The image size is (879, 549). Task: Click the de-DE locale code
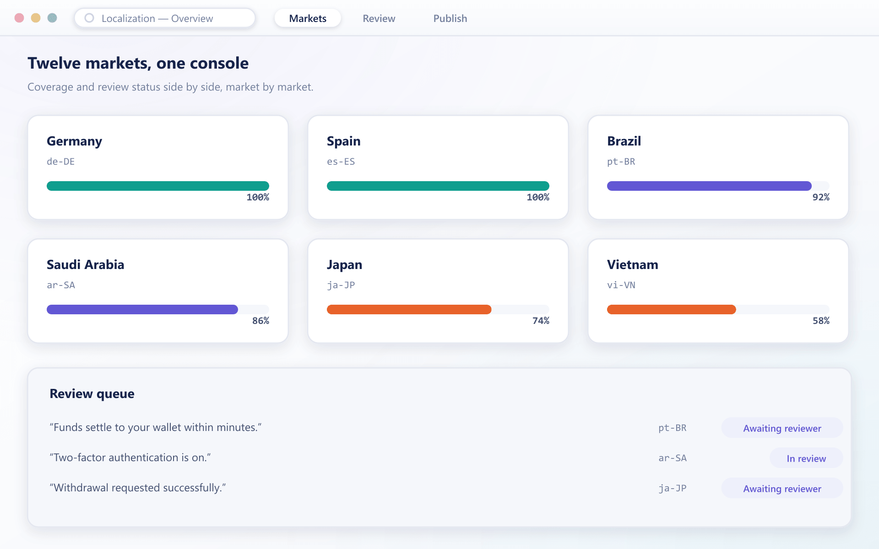pos(60,161)
